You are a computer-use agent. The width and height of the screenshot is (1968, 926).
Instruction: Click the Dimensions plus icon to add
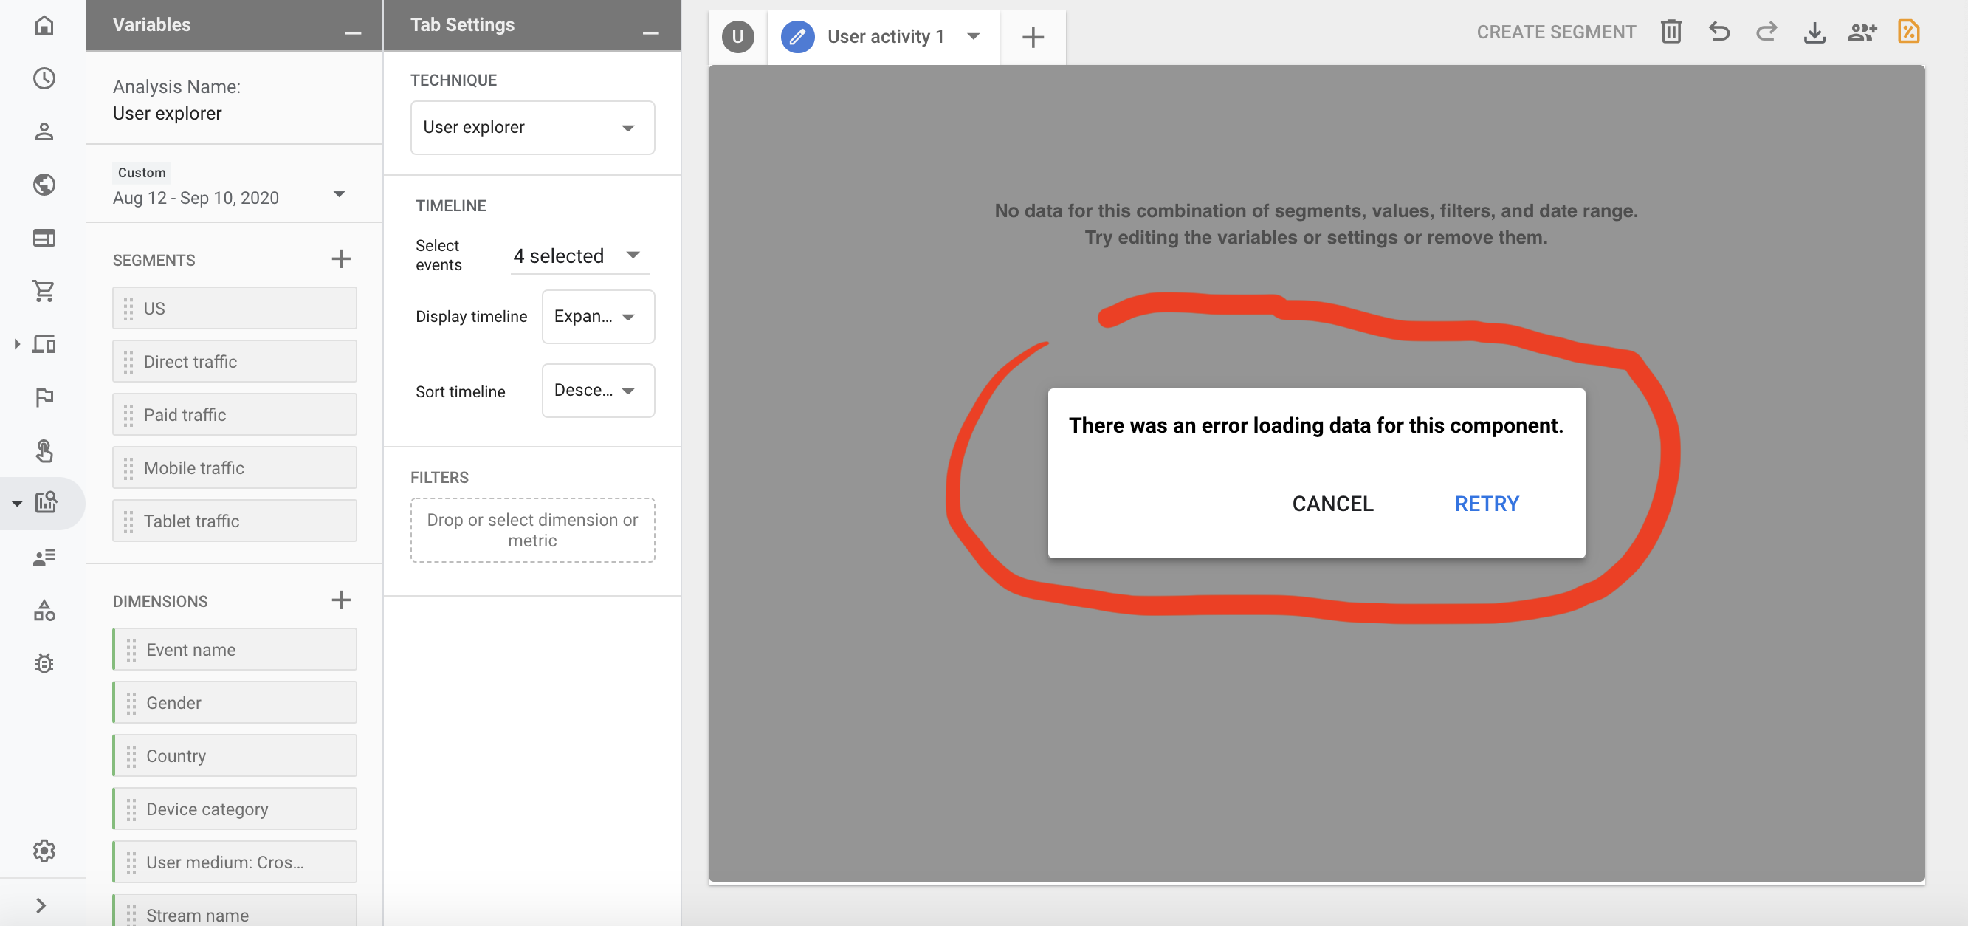point(339,599)
